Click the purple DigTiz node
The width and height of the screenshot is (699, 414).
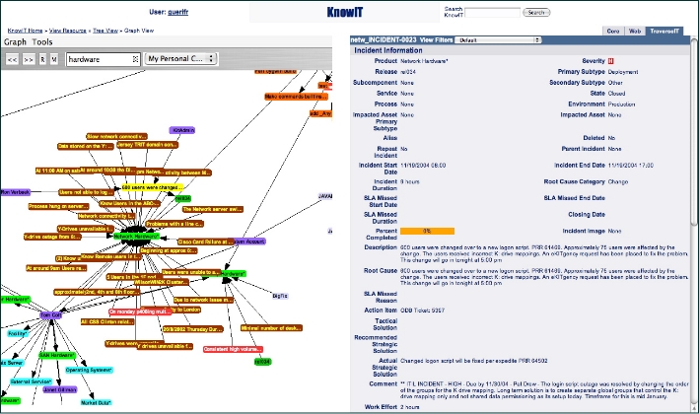pyautogui.click(x=279, y=296)
